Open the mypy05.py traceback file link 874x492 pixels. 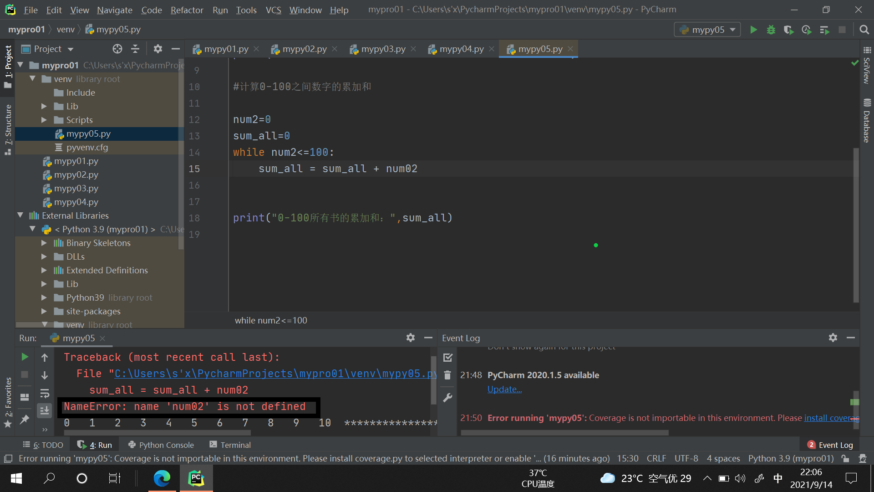(x=275, y=374)
